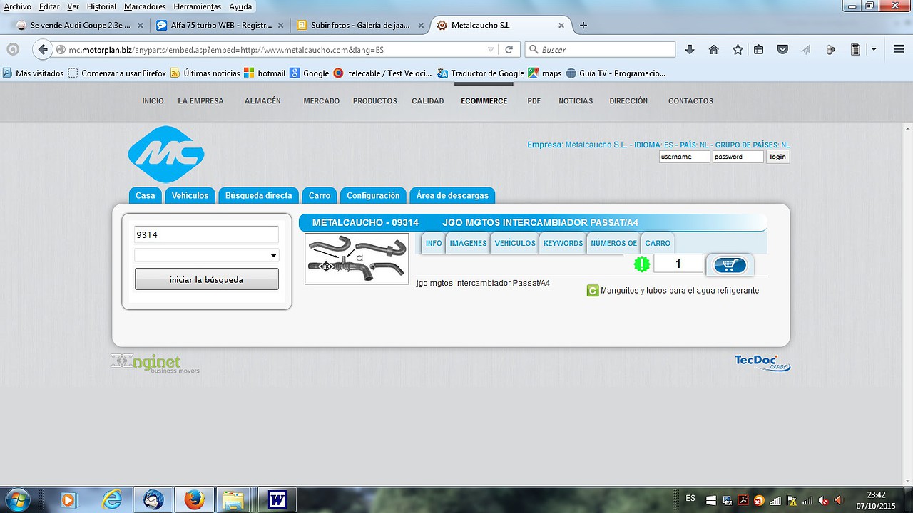913x513 pixels.
Task: Click the password input field
Action: (x=738, y=157)
